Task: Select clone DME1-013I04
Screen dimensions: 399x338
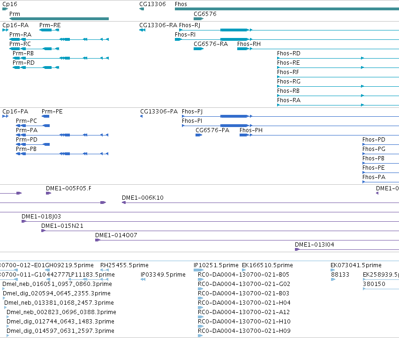Action: tap(347, 249)
